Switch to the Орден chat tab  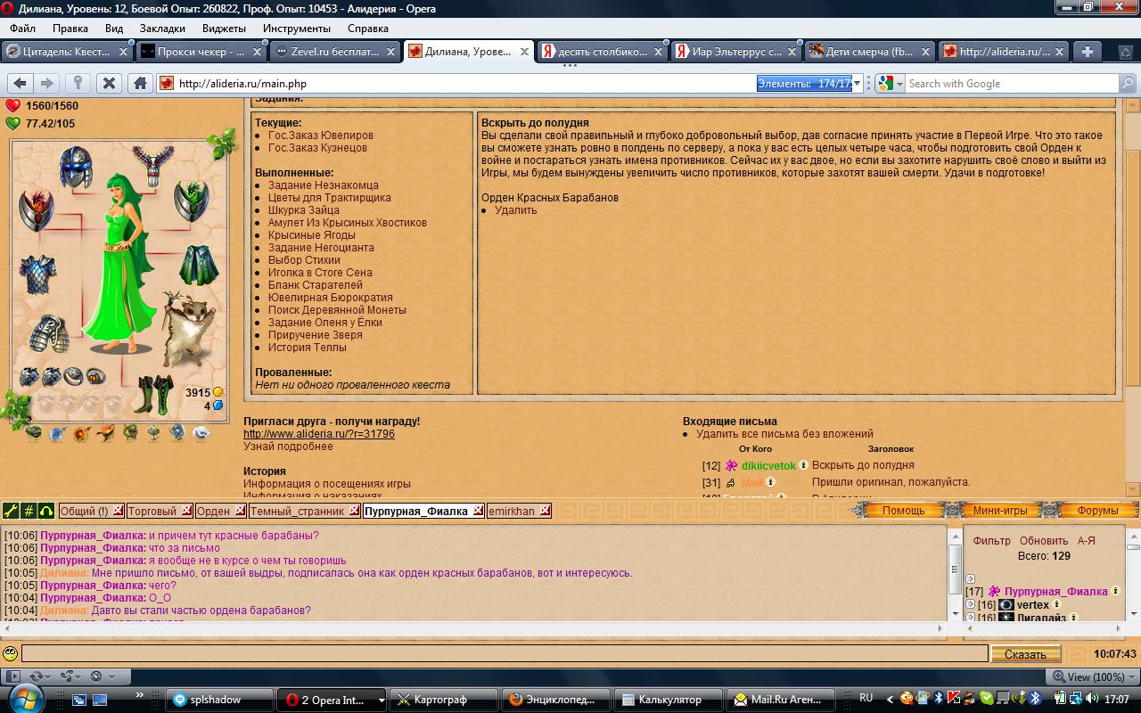pos(214,511)
